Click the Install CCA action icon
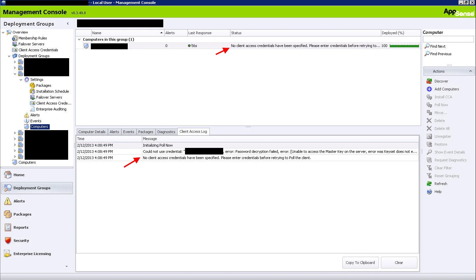 point(429,97)
